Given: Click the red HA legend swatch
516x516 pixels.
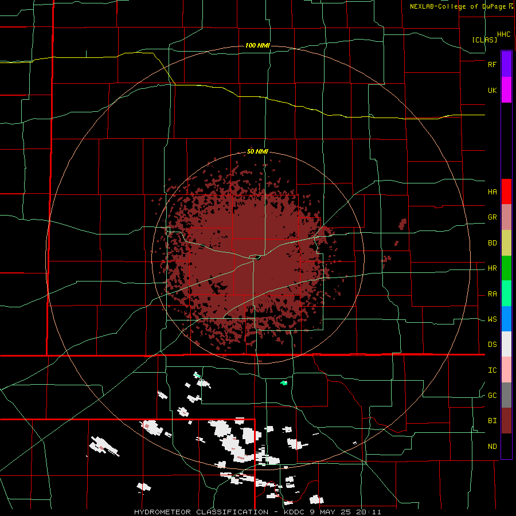Looking at the screenshot, I should 506,191.
